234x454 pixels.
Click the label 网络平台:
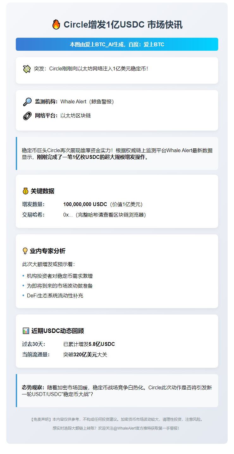point(46,116)
